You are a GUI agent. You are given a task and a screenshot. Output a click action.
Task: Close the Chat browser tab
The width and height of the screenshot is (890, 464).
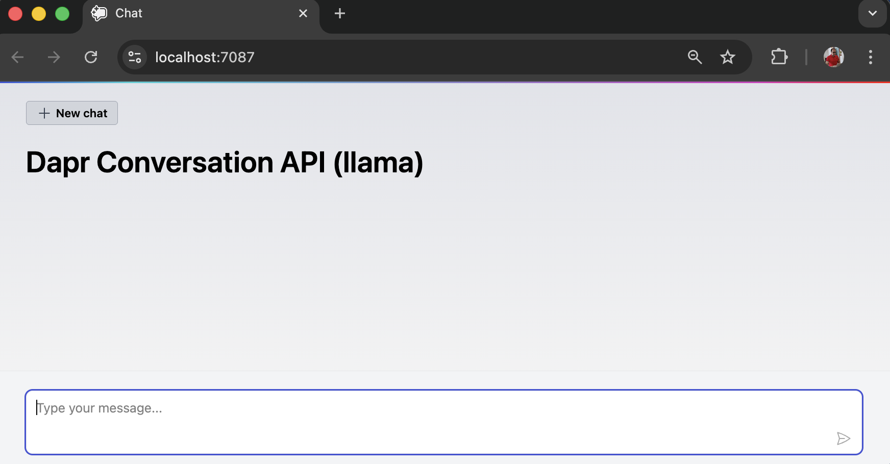[303, 13]
